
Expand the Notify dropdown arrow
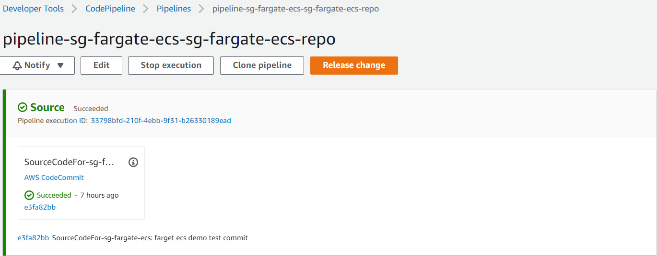tap(60, 66)
